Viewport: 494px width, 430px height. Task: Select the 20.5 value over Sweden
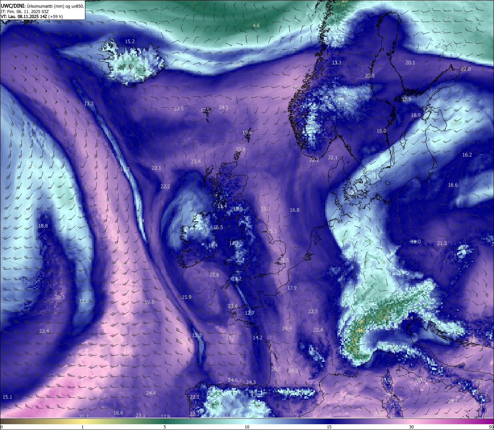[370, 76]
